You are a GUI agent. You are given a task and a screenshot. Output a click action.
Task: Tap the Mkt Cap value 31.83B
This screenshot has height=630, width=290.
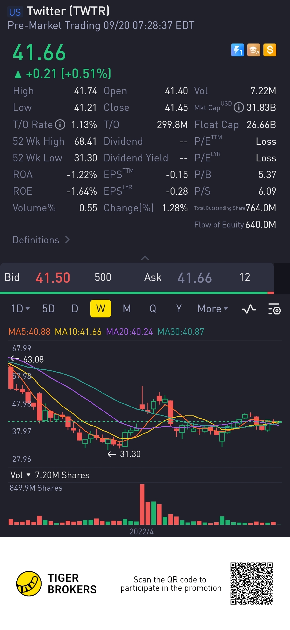click(261, 107)
